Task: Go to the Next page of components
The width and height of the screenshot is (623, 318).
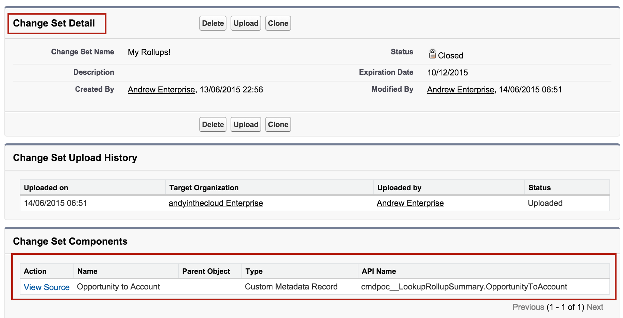Action: 595,307
